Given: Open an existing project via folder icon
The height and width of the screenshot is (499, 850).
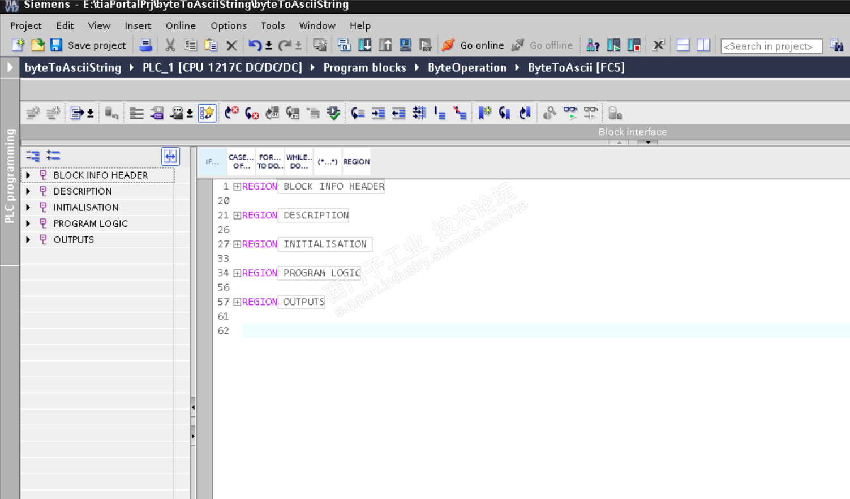Looking at the screenshot, I should coord(38,45).
